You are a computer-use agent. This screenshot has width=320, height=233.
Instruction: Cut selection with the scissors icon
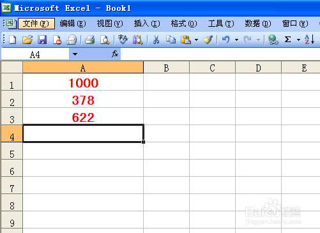click(156, 40)
